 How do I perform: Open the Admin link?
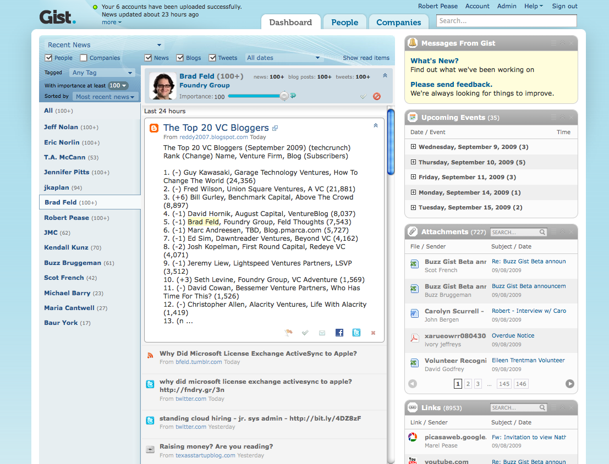[x=507, y=6]
